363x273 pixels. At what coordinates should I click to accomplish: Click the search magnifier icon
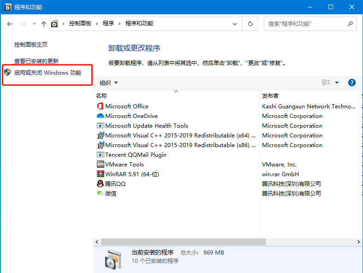pyautogui.click(x=350, y=24)
